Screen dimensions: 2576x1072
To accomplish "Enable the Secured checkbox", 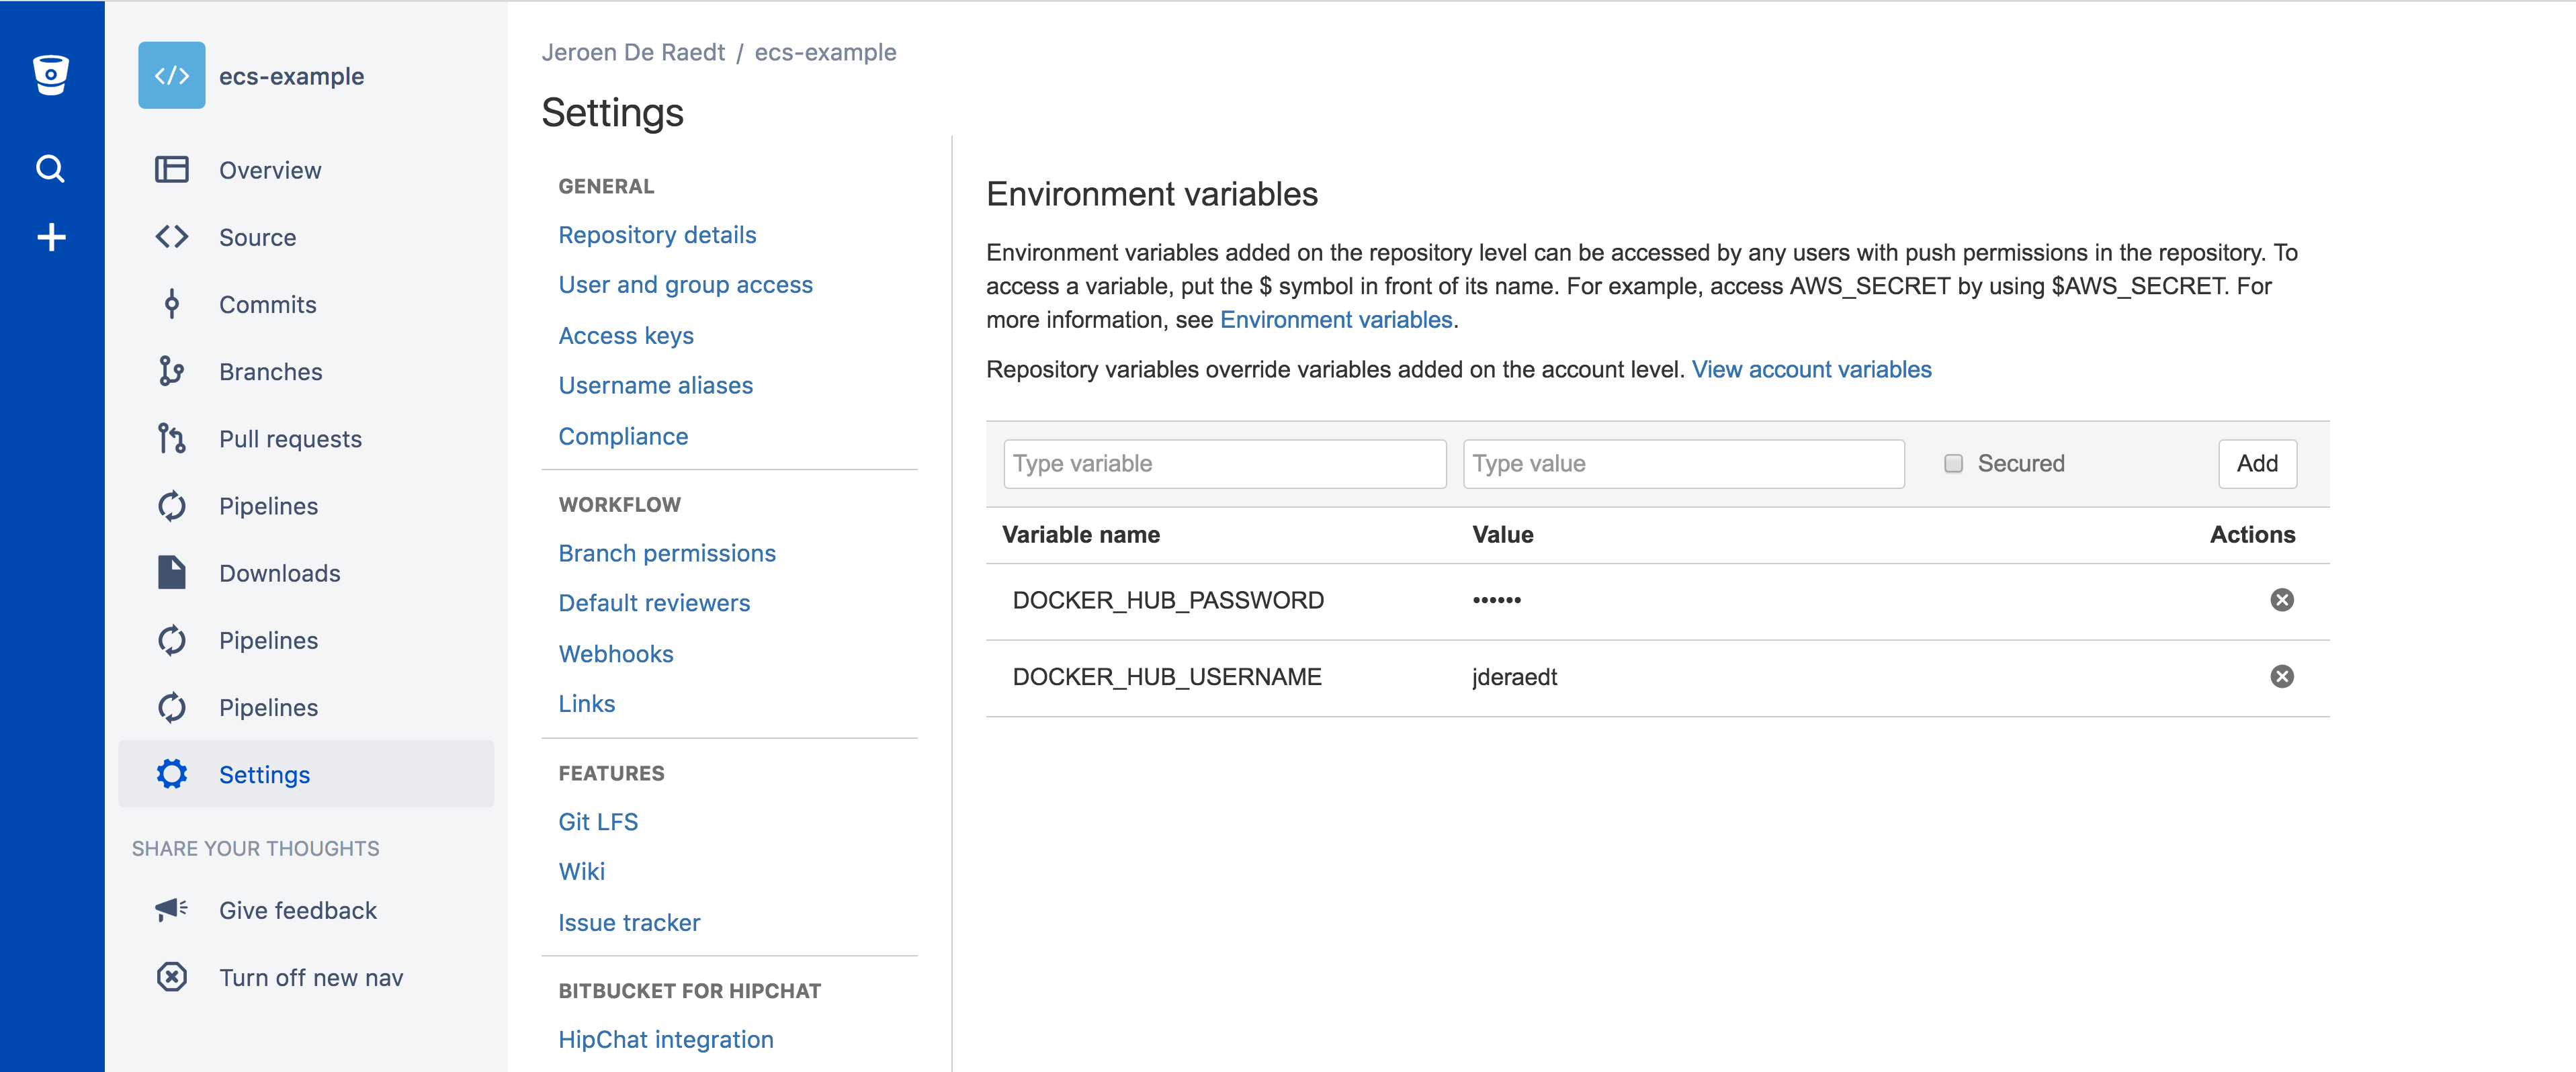I will tap(1953, 463).
